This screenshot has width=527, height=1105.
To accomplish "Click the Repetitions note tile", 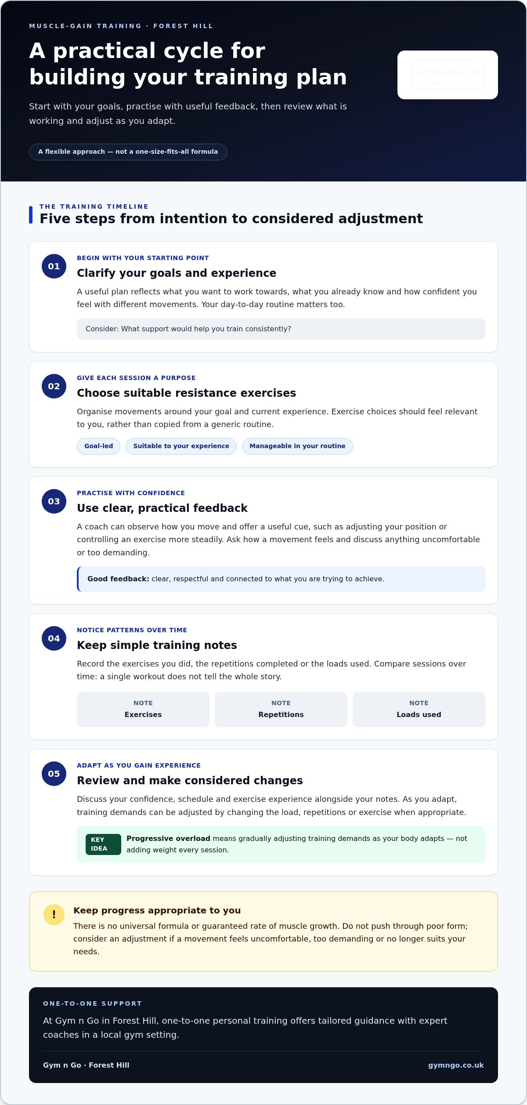I will pos(281,709).
